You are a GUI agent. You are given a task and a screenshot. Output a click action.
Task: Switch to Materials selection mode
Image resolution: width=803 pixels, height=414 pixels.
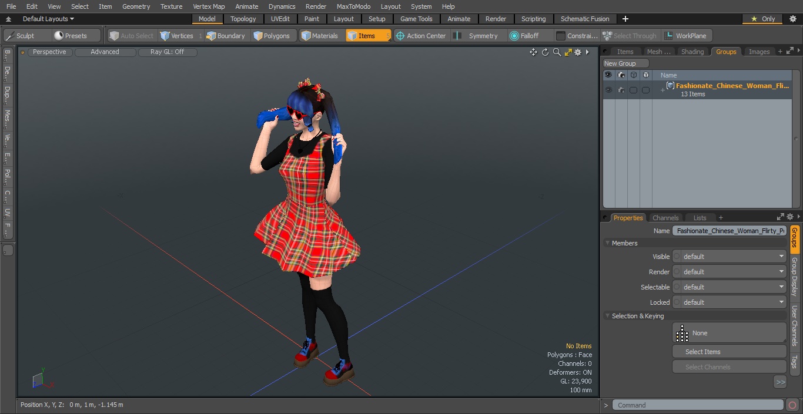click(x=320, y=36)
